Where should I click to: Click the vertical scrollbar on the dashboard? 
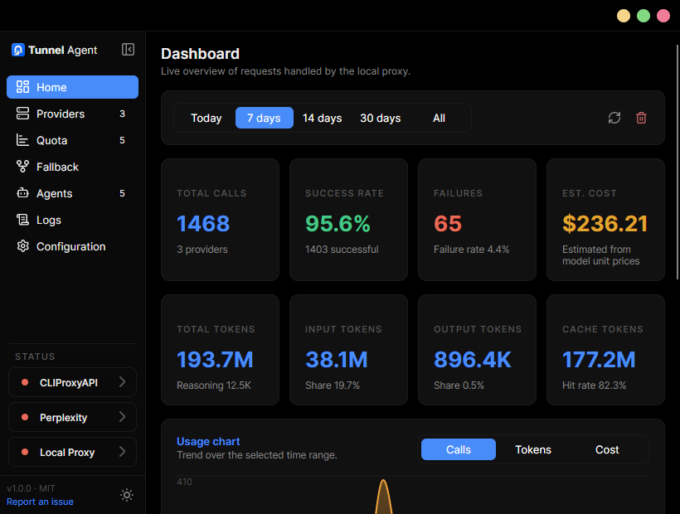pos(678,162)
